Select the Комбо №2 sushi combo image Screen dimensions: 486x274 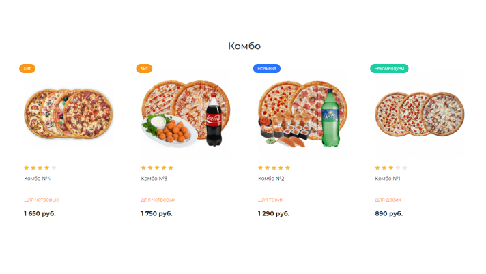[302, 115]
